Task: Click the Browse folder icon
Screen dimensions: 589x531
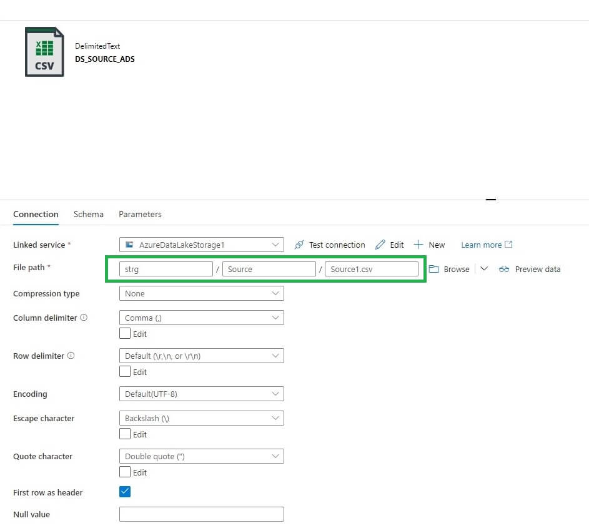Action: coord(434,269)
